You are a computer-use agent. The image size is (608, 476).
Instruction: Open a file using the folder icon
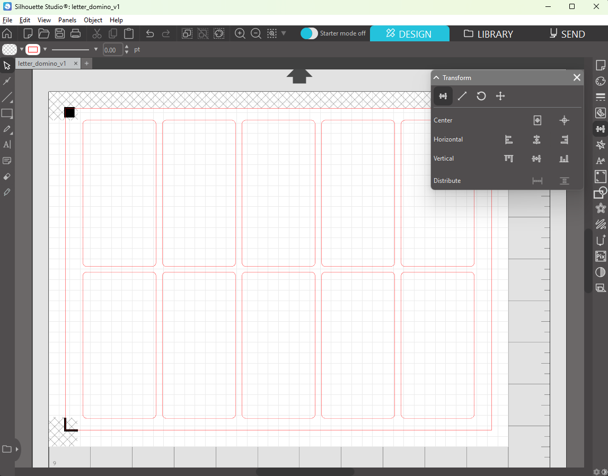[44, 33]
